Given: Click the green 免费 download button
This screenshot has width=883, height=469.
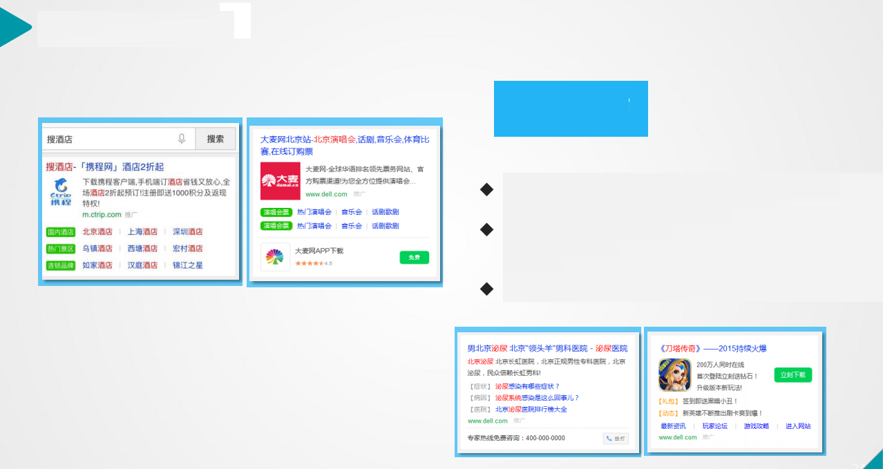Looking at the screenshot, I should click(x=414, y=258).
